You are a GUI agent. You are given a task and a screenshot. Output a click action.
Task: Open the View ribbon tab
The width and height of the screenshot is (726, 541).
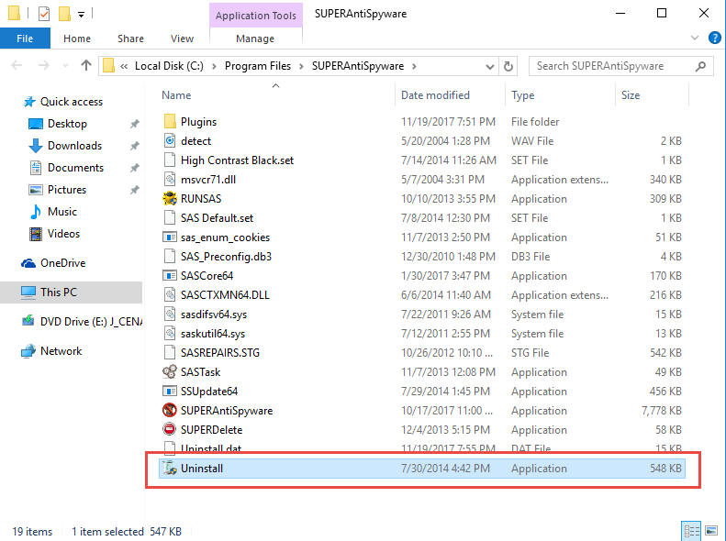coord(182,39)
